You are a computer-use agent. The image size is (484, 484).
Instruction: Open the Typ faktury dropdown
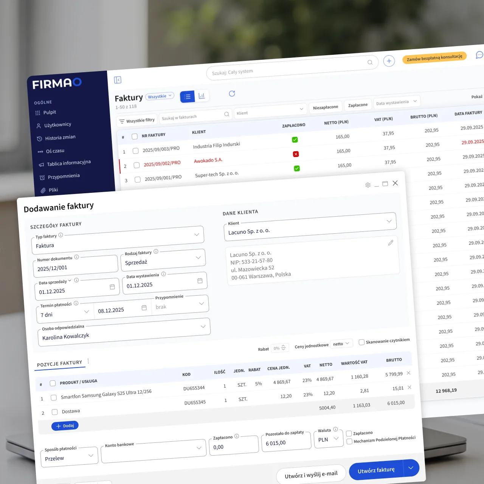[118, 240]
